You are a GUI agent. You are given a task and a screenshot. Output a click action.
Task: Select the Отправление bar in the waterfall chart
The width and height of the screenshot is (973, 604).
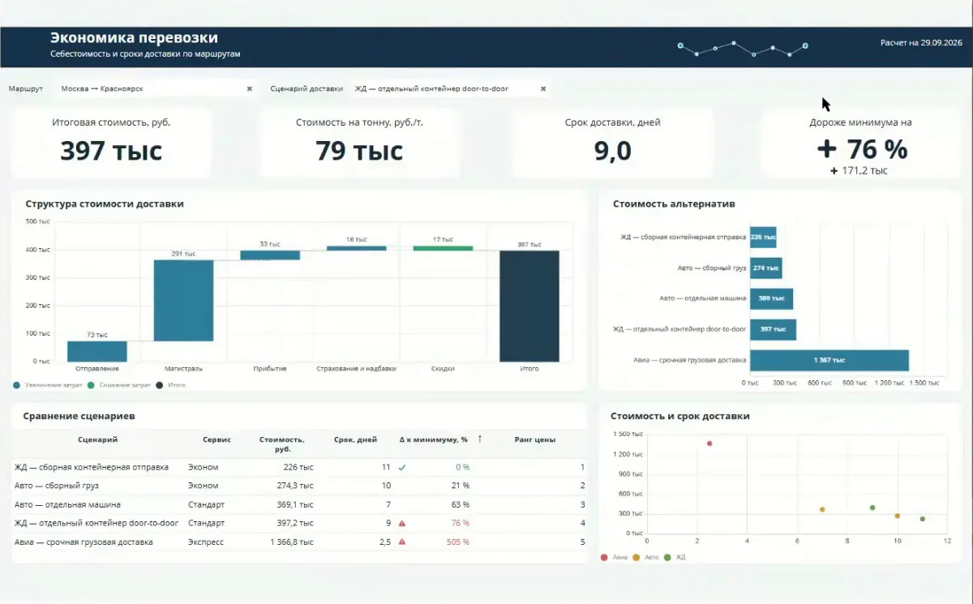click(x=97, y=351)
